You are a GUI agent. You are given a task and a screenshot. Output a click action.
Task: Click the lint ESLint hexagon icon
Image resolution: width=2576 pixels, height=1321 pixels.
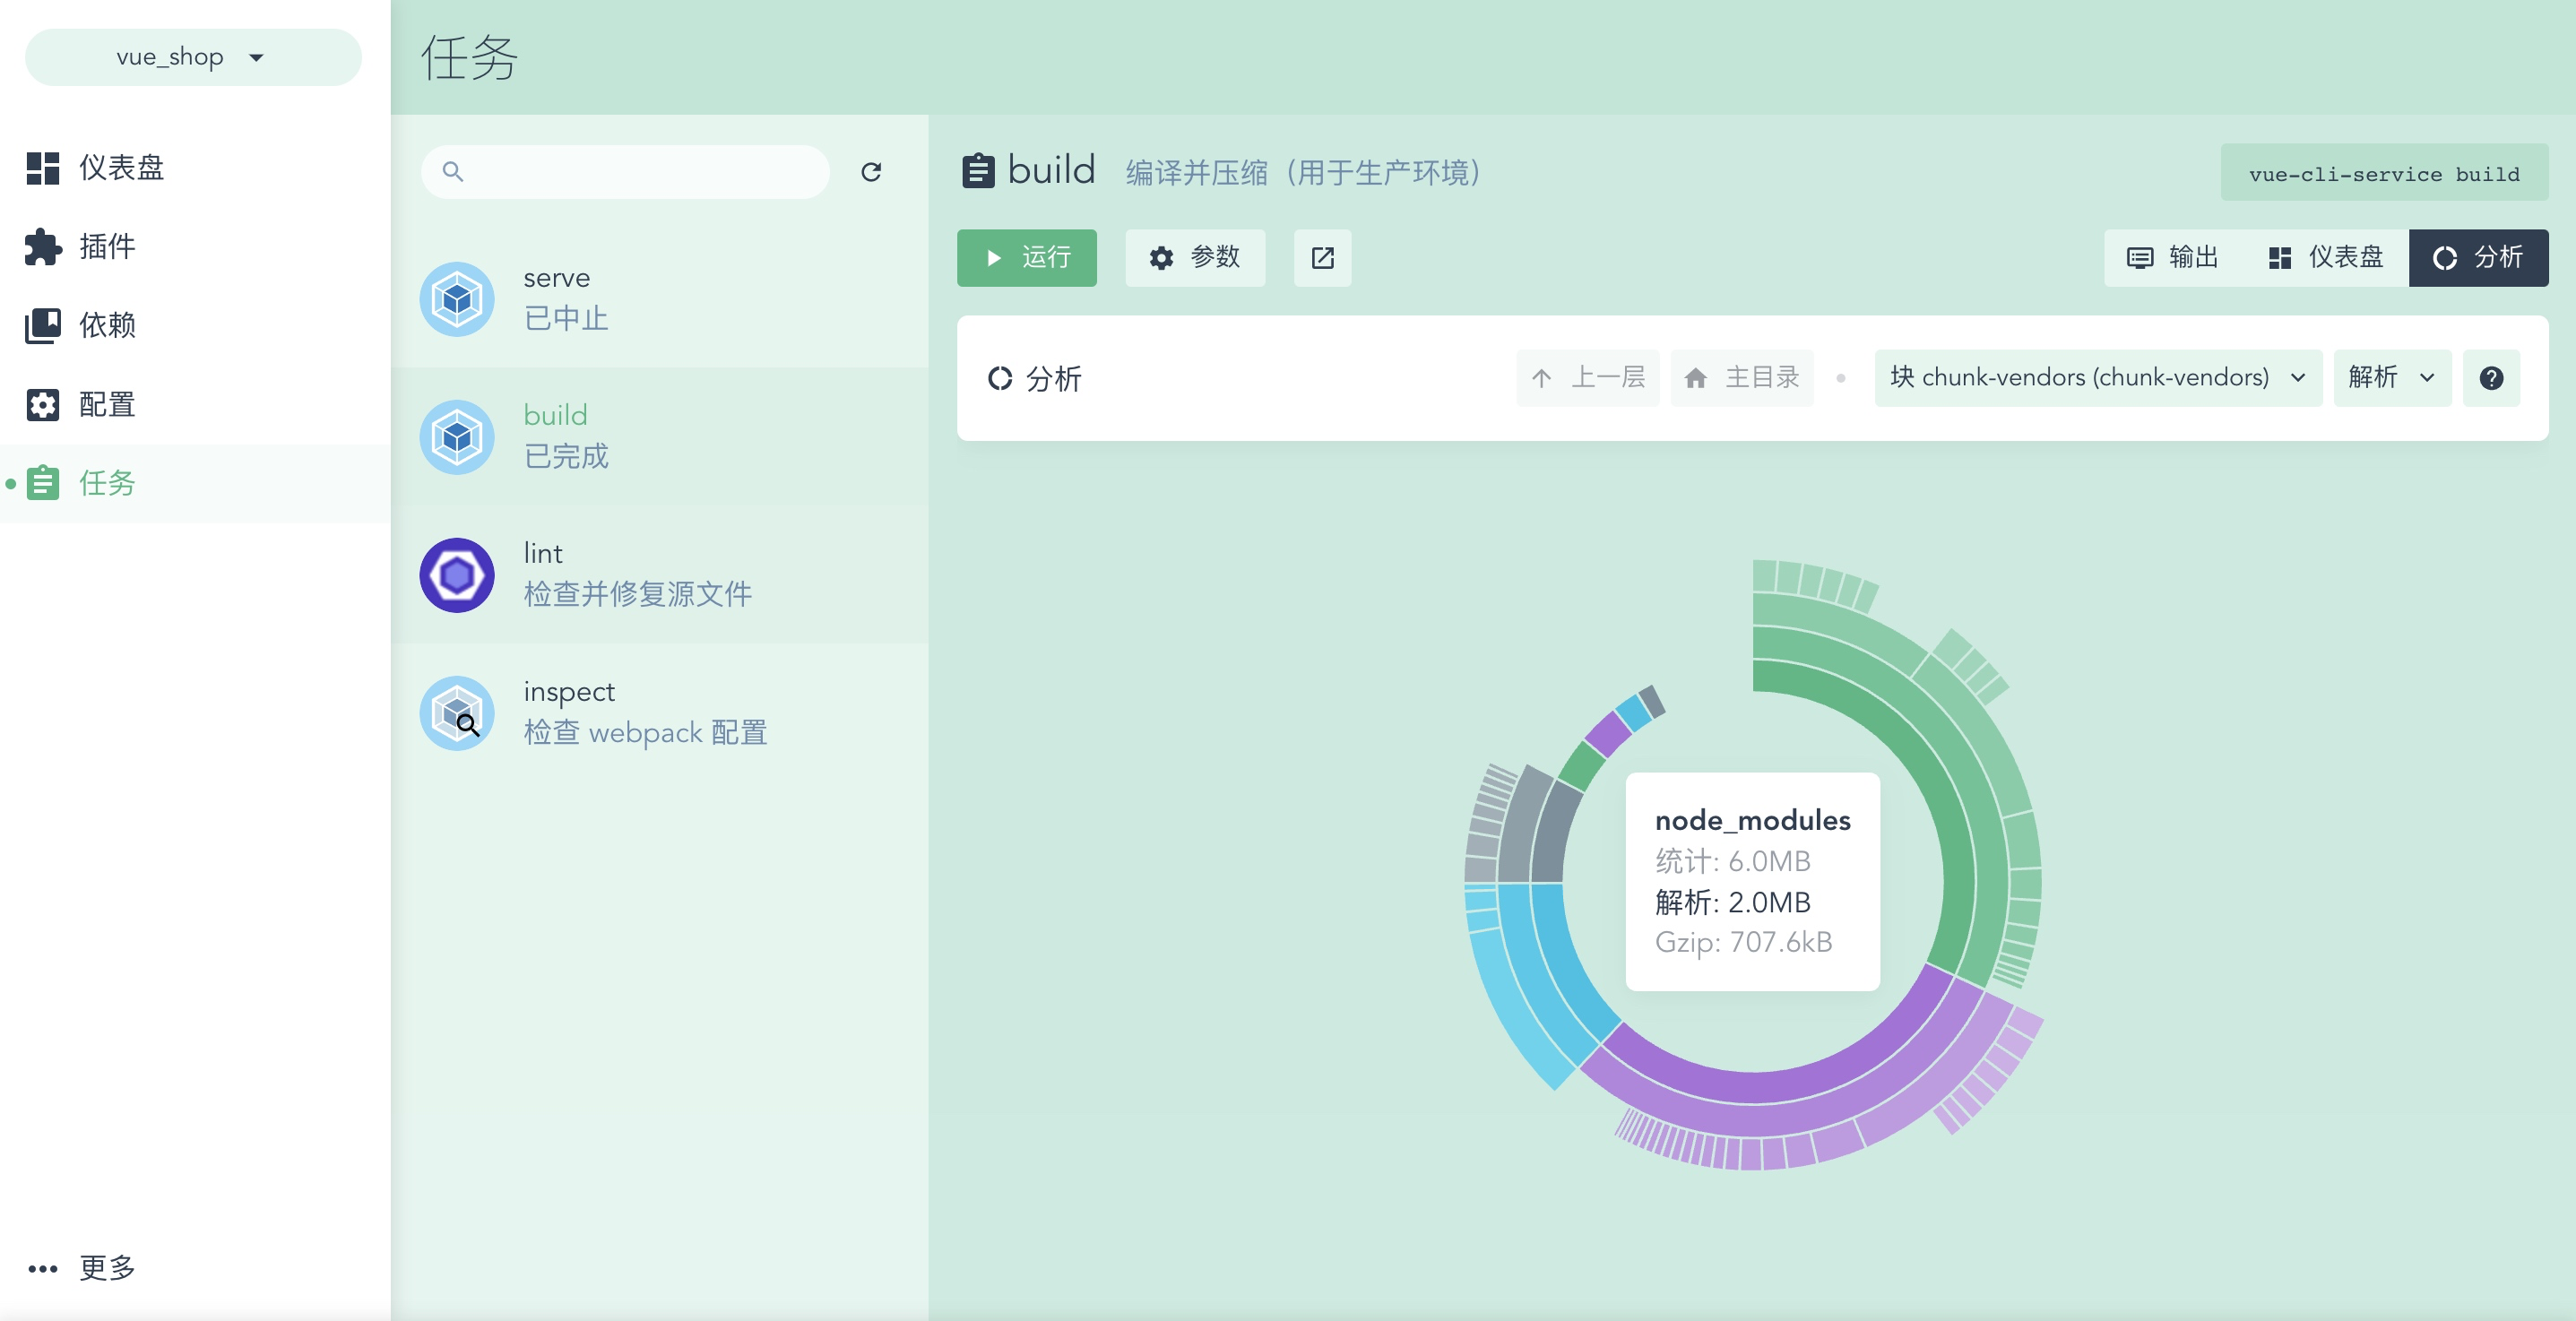pyautogui.click(x=457, y=575)
